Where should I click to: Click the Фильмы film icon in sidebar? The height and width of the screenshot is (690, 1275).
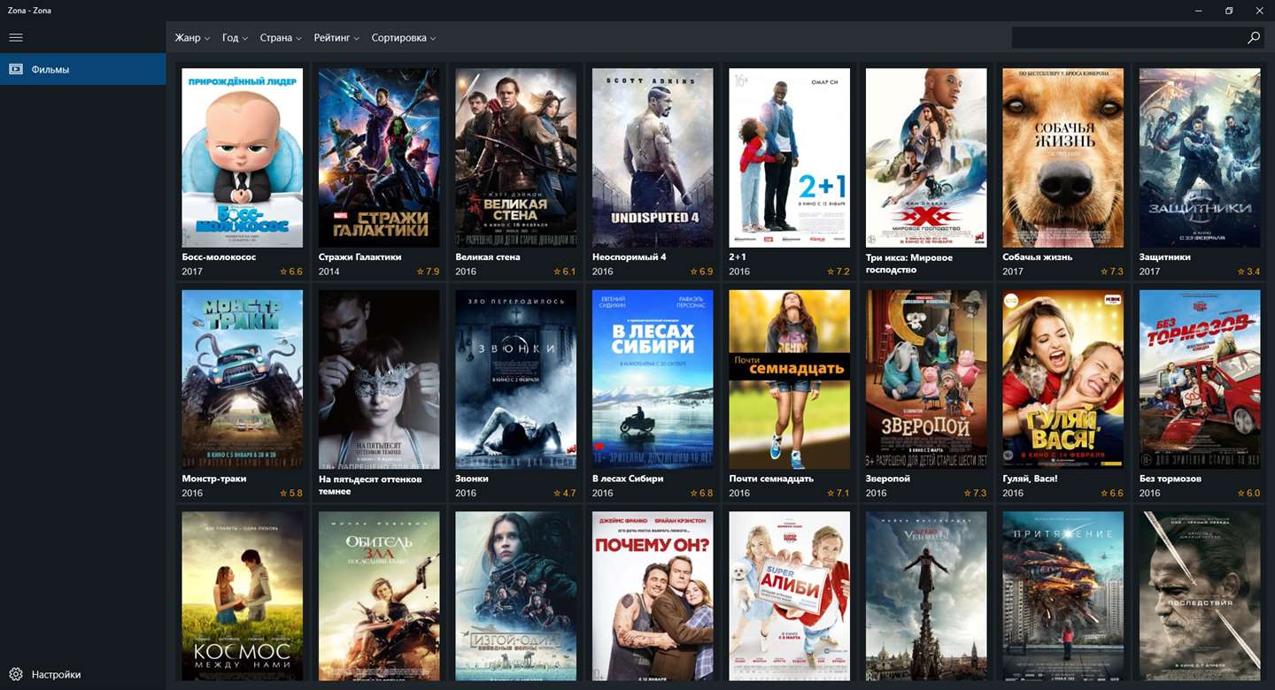pos(16,69)
